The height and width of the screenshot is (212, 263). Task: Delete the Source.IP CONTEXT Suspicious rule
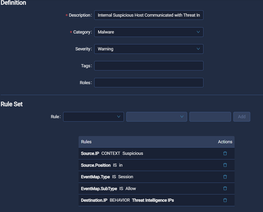click(x=225, y=153)
